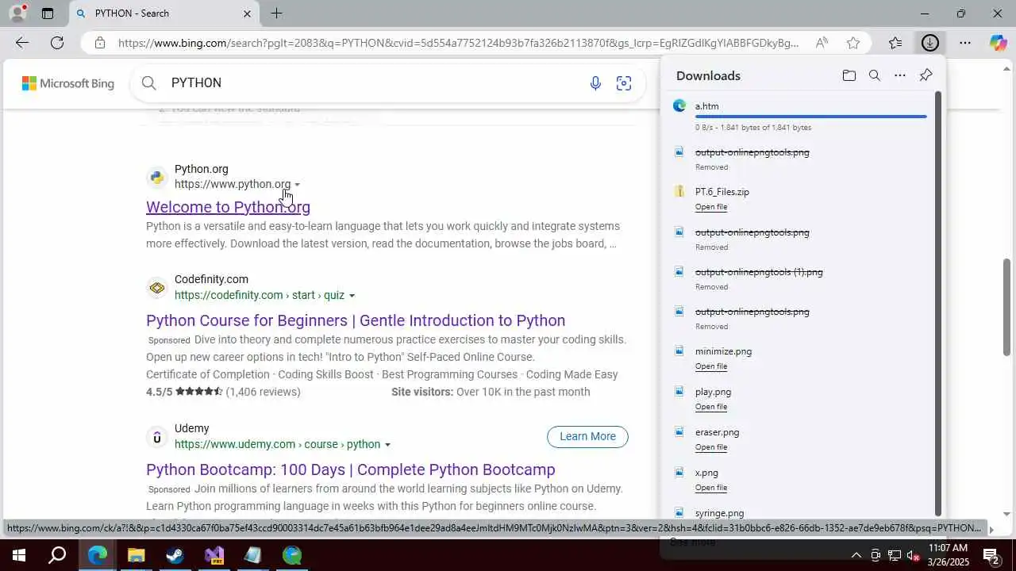Open file link under x.png
The width and height of the screenshot is (1016, 571).
coord(711,488)
